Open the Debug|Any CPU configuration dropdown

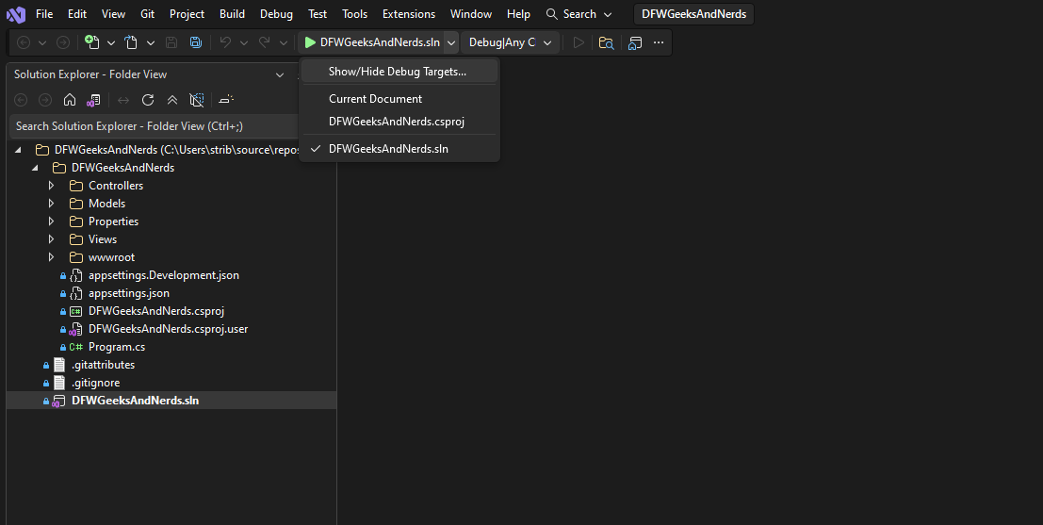pyautogui.click(x=510, y=42)
